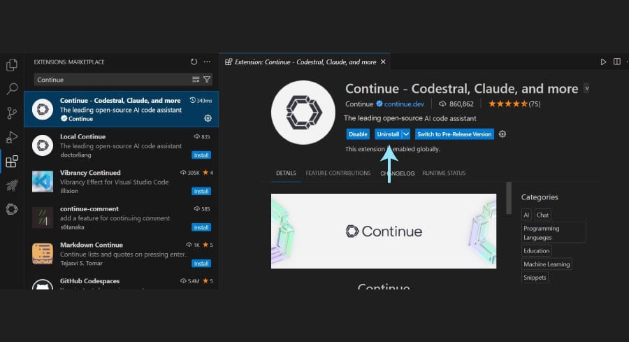Switch to Pre-Release Version
629x342 pixels.
point(454,134)
